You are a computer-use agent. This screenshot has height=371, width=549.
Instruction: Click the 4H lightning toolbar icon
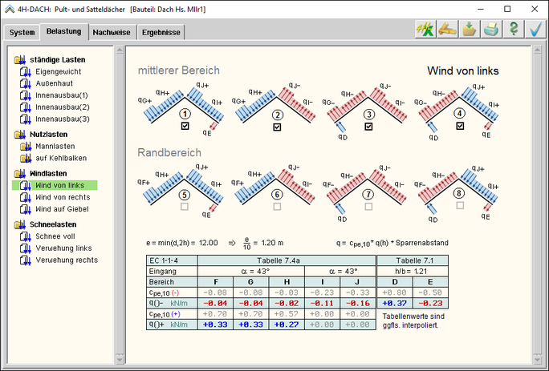[x=424, y=30]
